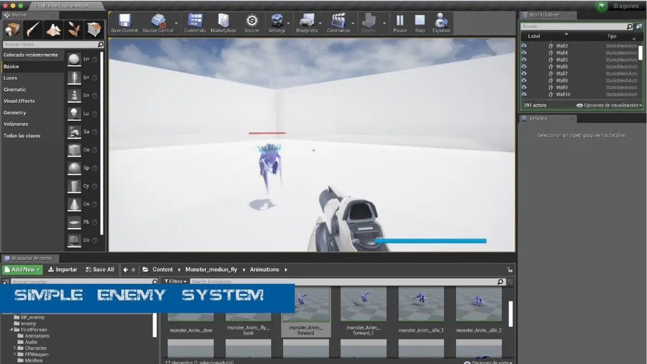Screen dimensions: 647x364
Task: Toggle visibility eye for Wall8
Action: 524,80
